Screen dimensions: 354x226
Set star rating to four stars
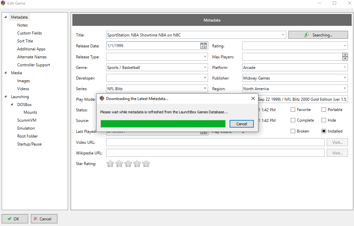[x=137, y=163]
